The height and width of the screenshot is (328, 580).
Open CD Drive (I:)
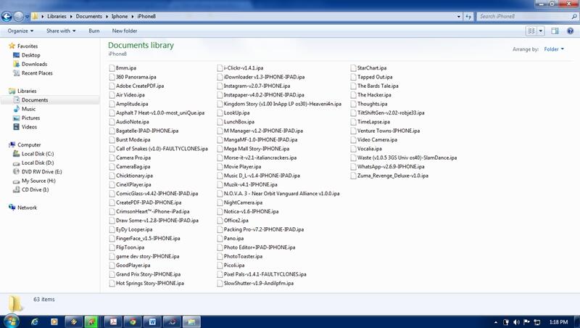click(x=35, y=189)
